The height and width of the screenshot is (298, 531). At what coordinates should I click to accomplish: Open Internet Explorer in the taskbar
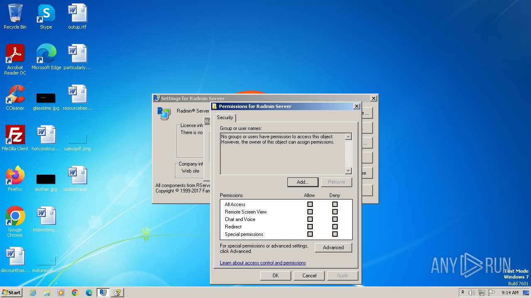(33, 293)
